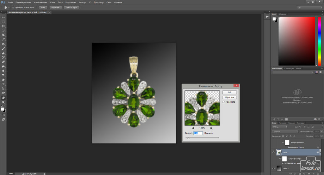
Task: Zoom in the Gaussian blur preview
Action: click(211, 128)
